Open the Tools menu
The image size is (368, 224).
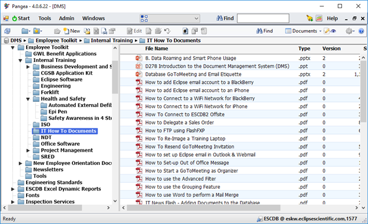coord(45,19)
